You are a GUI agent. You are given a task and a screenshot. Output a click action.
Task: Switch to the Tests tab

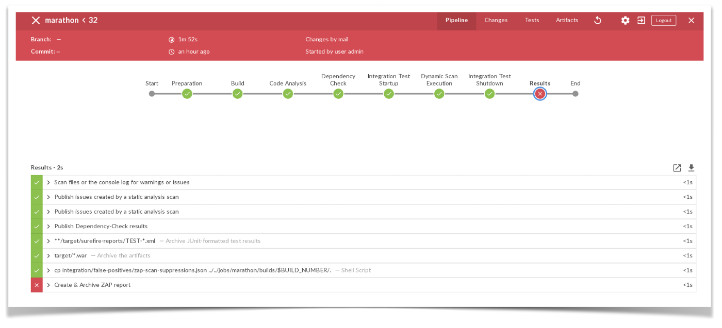pos(532,21)
